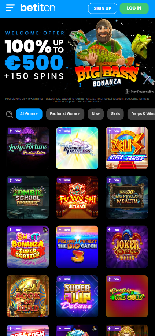The image size is (155, 336).
Task: Click the SIGN UP button
Action: pyautogui.click(x=103, y=8)
